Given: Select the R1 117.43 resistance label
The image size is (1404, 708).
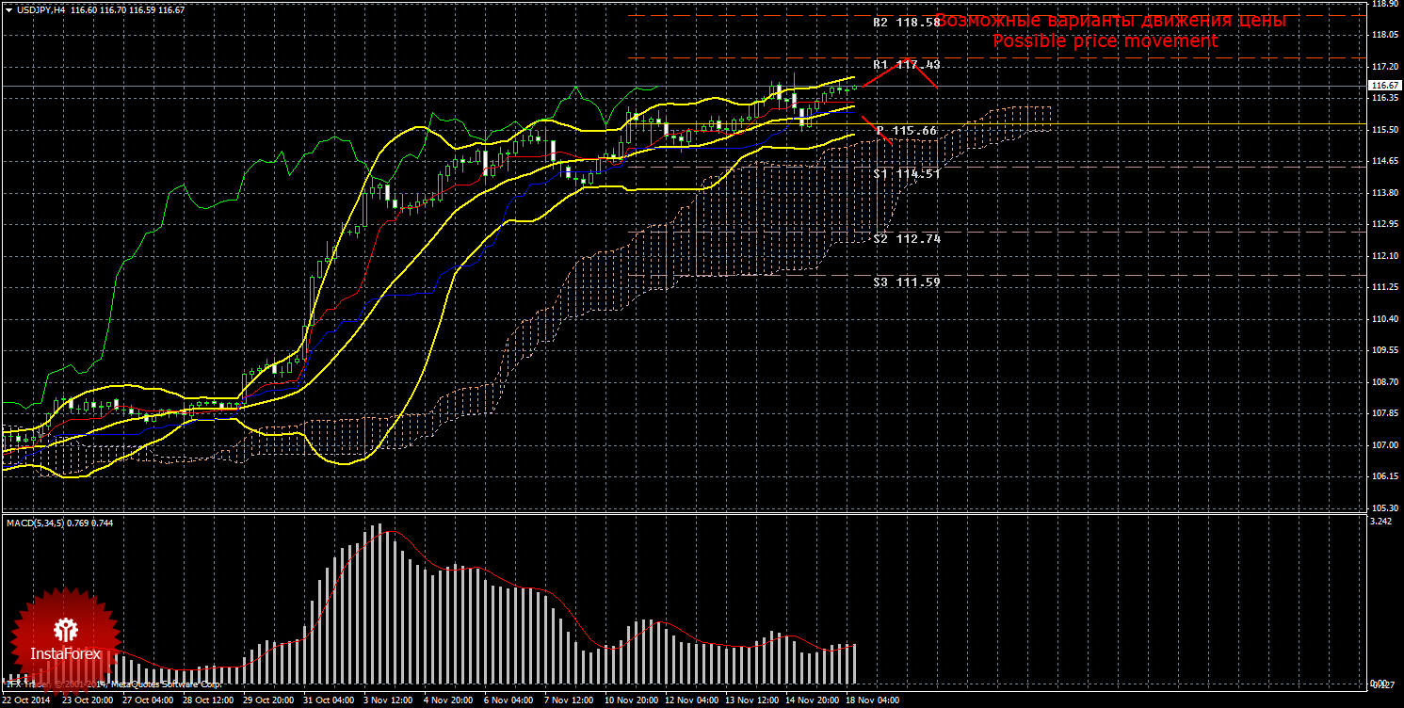Looking at the screenshot, I should click(906, 64).
